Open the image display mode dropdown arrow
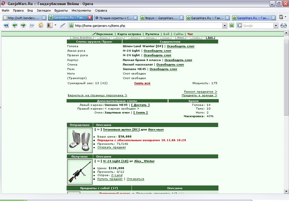This screenshot has height=201, width=289. pos(55,25)
